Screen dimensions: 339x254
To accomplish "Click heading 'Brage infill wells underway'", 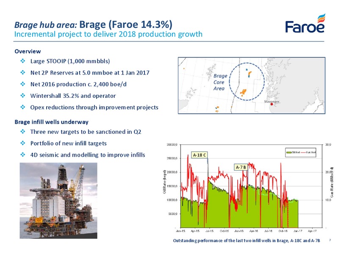I will tap(51, 122).
